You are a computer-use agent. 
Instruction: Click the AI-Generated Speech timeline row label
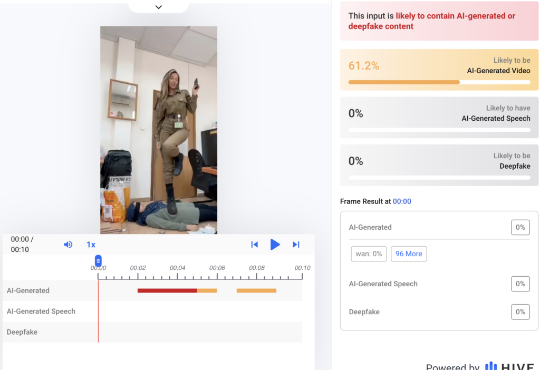(41, 311)
